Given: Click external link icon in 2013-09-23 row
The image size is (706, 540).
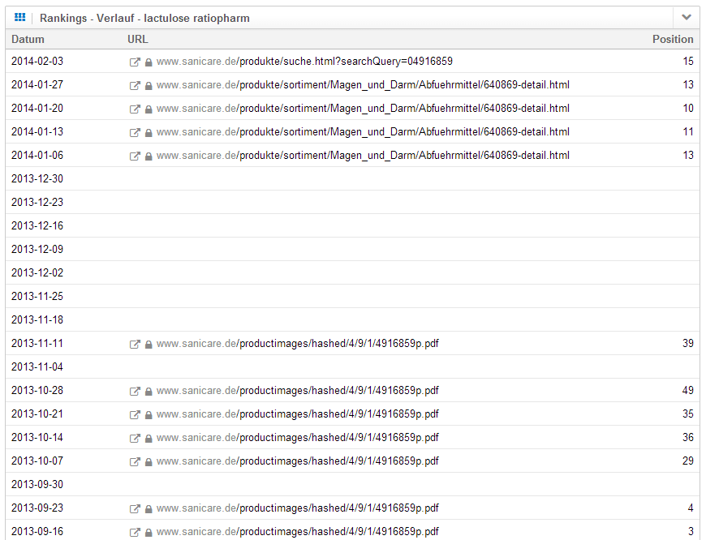Looking at the screenshot, I should [x=136, y=508].
